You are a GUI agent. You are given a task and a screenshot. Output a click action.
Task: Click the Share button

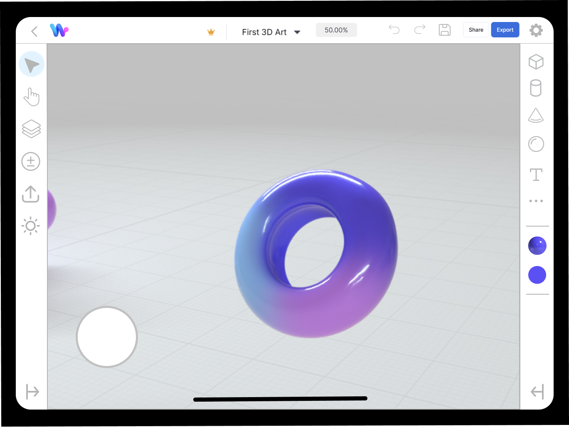pos(475,29)
